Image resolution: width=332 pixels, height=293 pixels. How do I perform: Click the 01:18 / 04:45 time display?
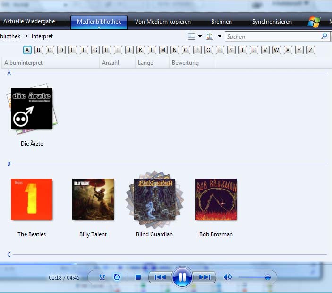(64, 277)
